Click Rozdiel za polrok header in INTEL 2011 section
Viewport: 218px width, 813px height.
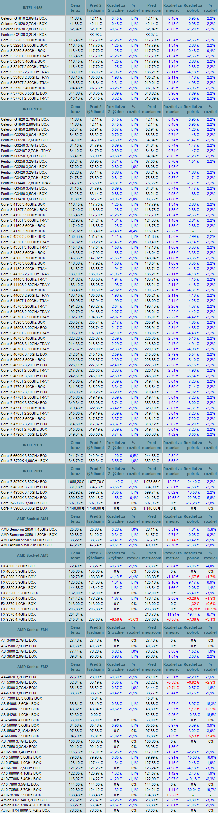193,471
